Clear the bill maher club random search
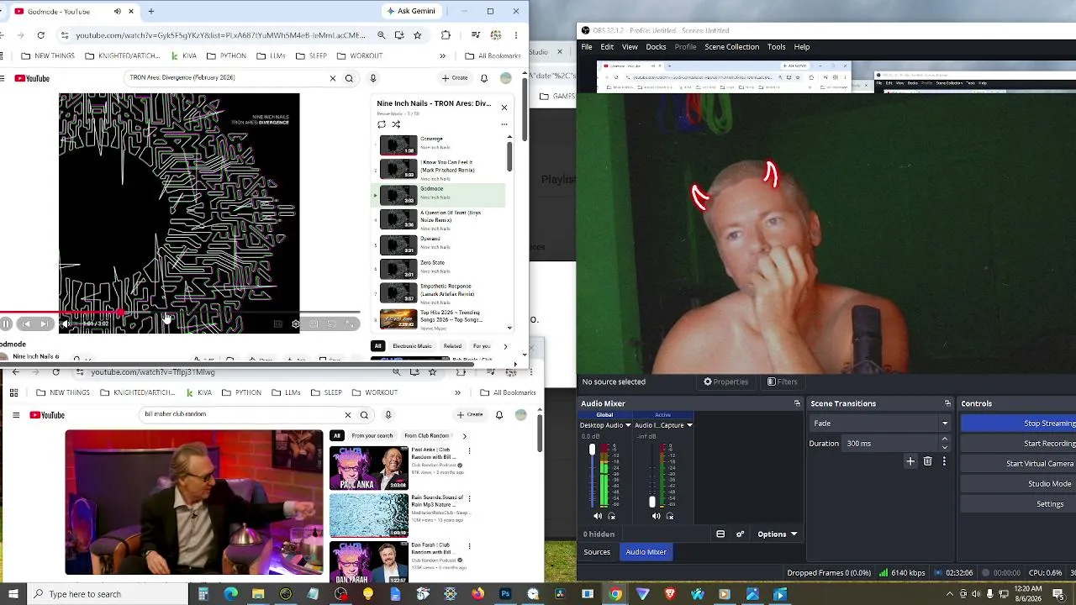 pos(348,415)
